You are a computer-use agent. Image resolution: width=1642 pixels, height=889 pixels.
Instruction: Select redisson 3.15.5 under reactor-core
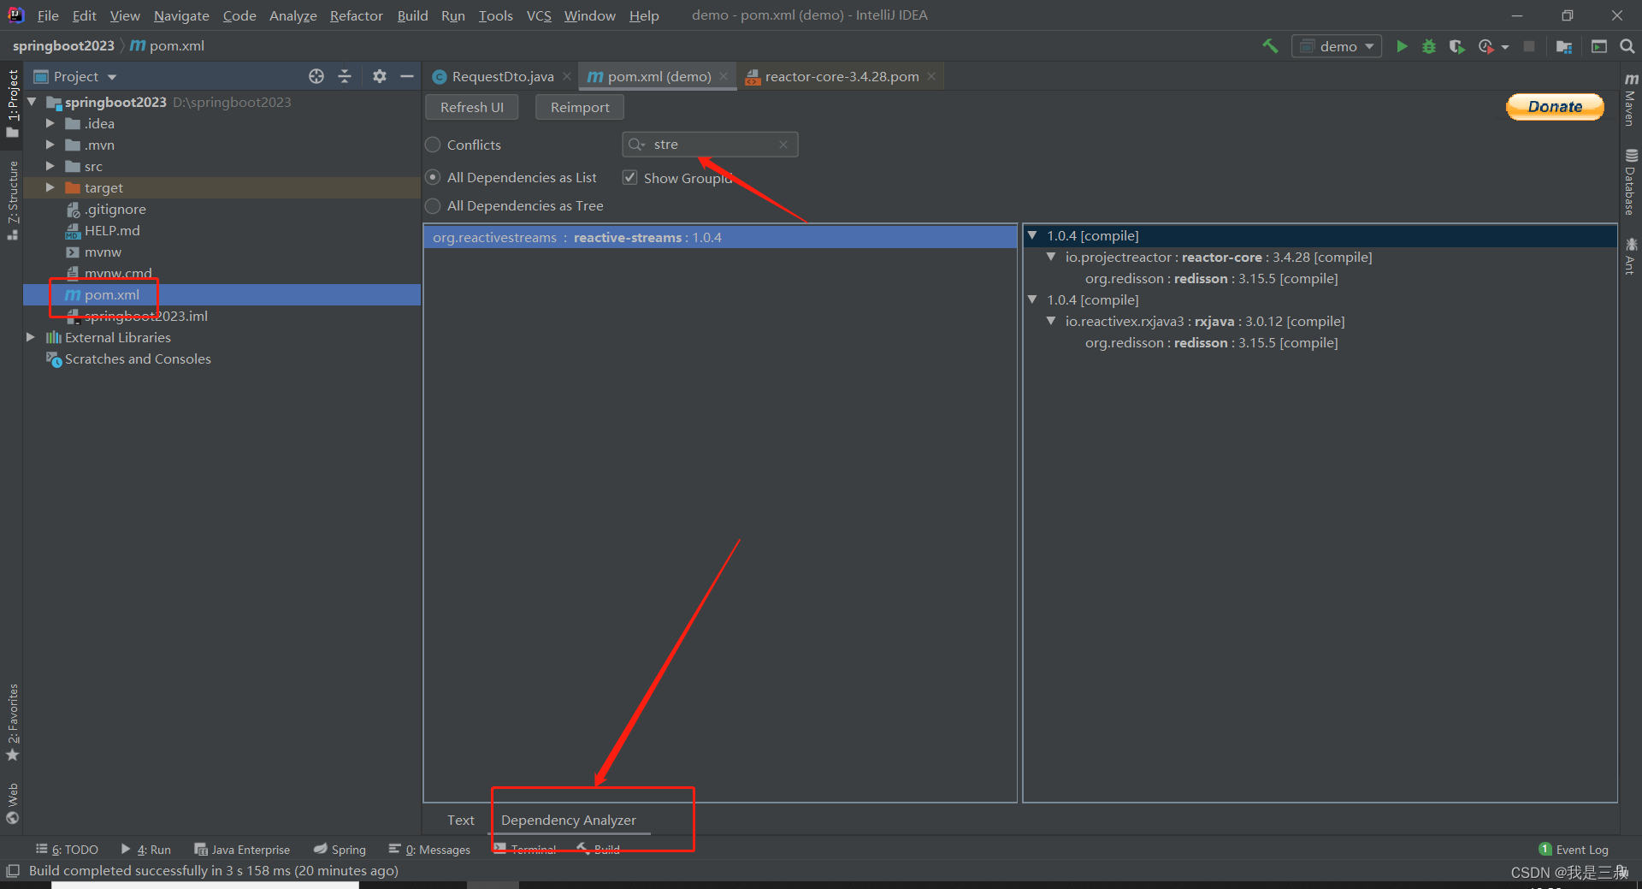1211,278
